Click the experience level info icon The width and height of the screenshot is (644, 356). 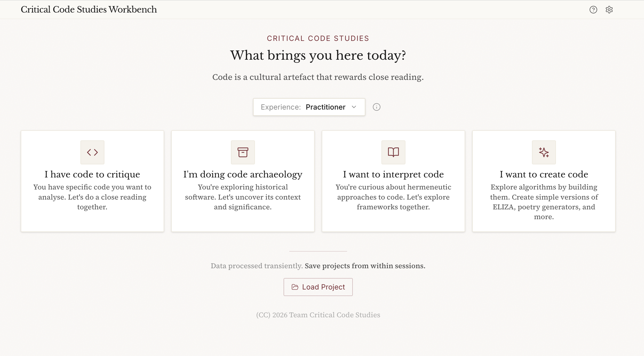[x=377, y=107]
